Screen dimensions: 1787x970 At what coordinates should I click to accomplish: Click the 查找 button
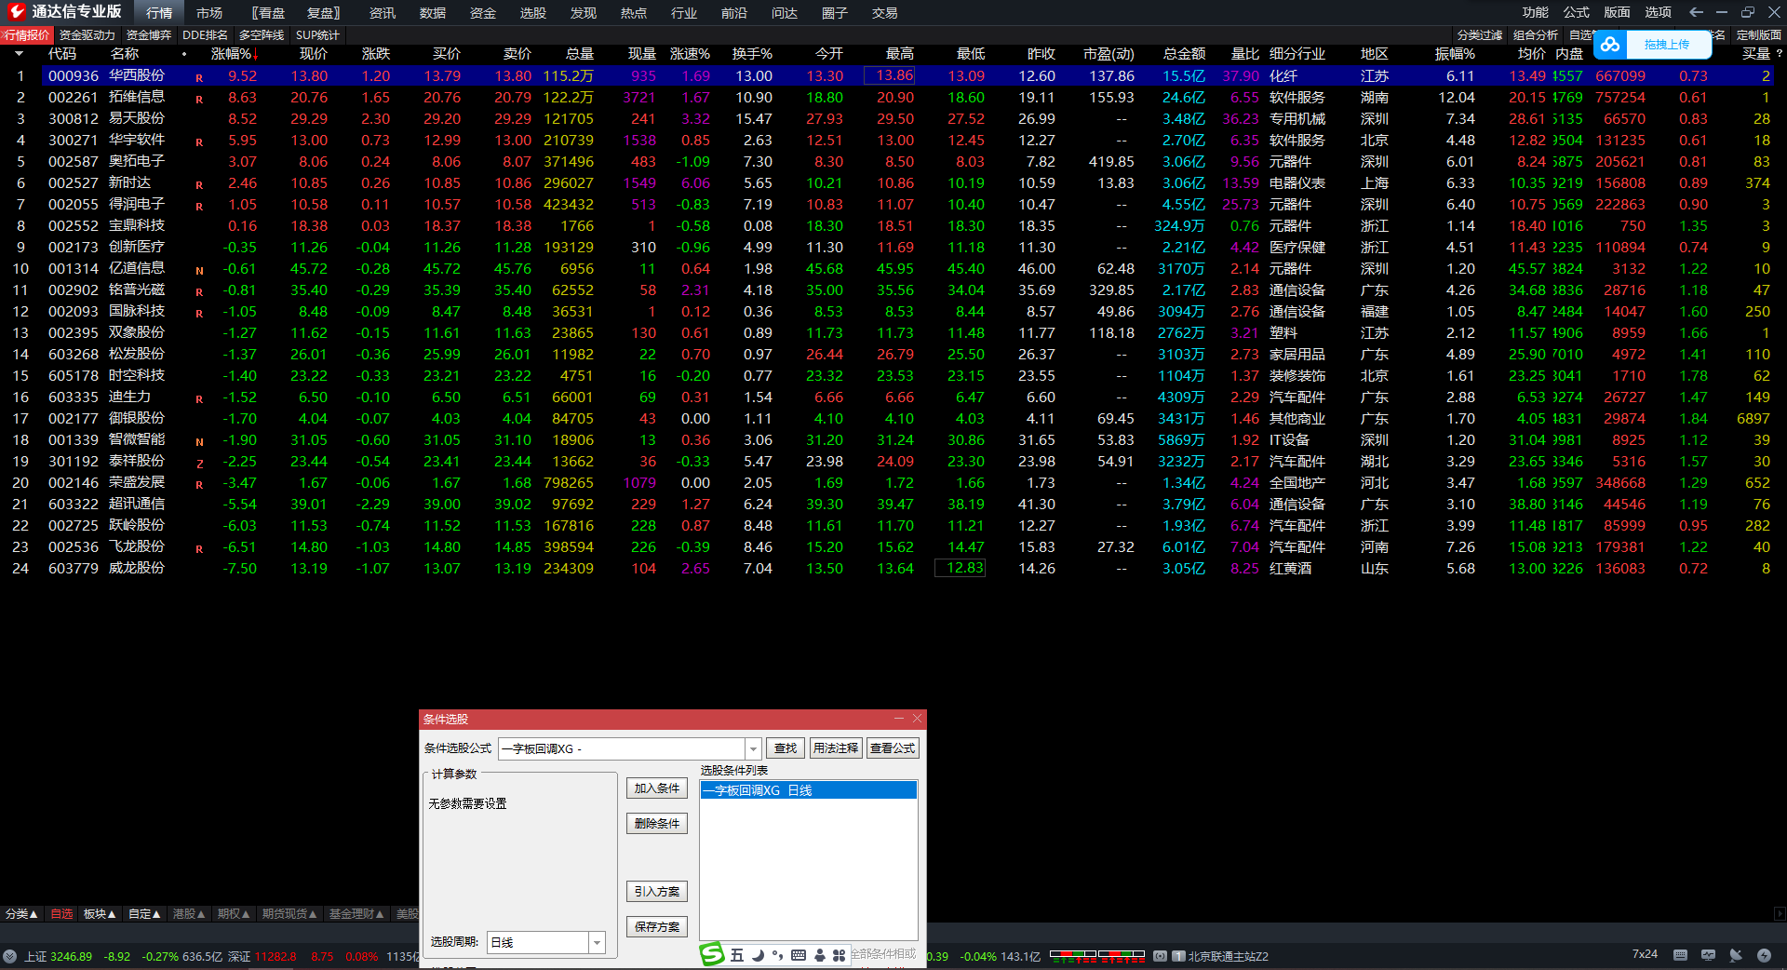(x=786, y=748)
